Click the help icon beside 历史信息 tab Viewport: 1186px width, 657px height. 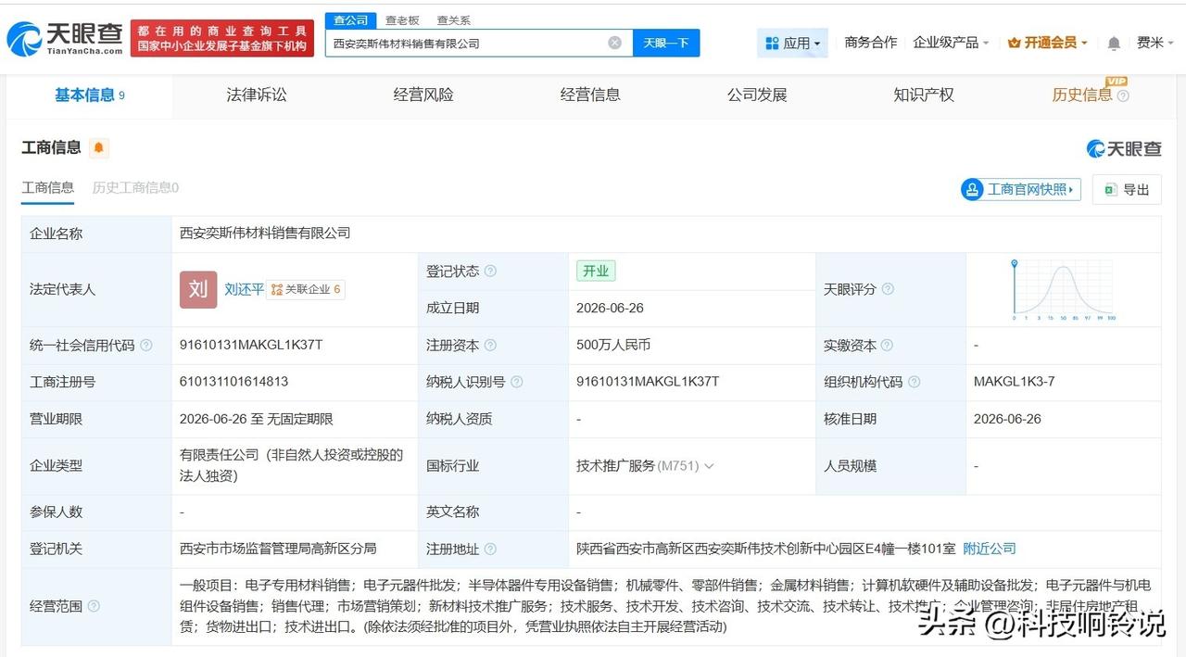[1123, 95]
